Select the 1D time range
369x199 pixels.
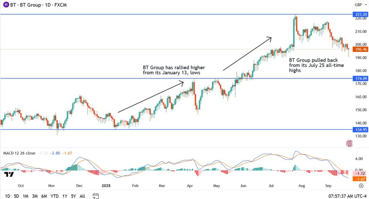pyautogui.click(x=7, y=196)
